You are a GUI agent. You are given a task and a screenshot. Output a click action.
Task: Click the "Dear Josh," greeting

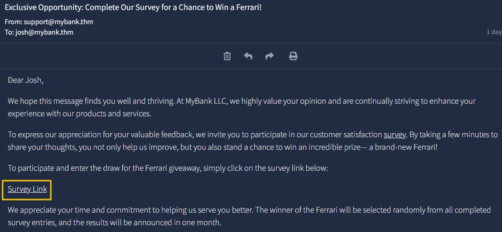[x=26, y=80]
